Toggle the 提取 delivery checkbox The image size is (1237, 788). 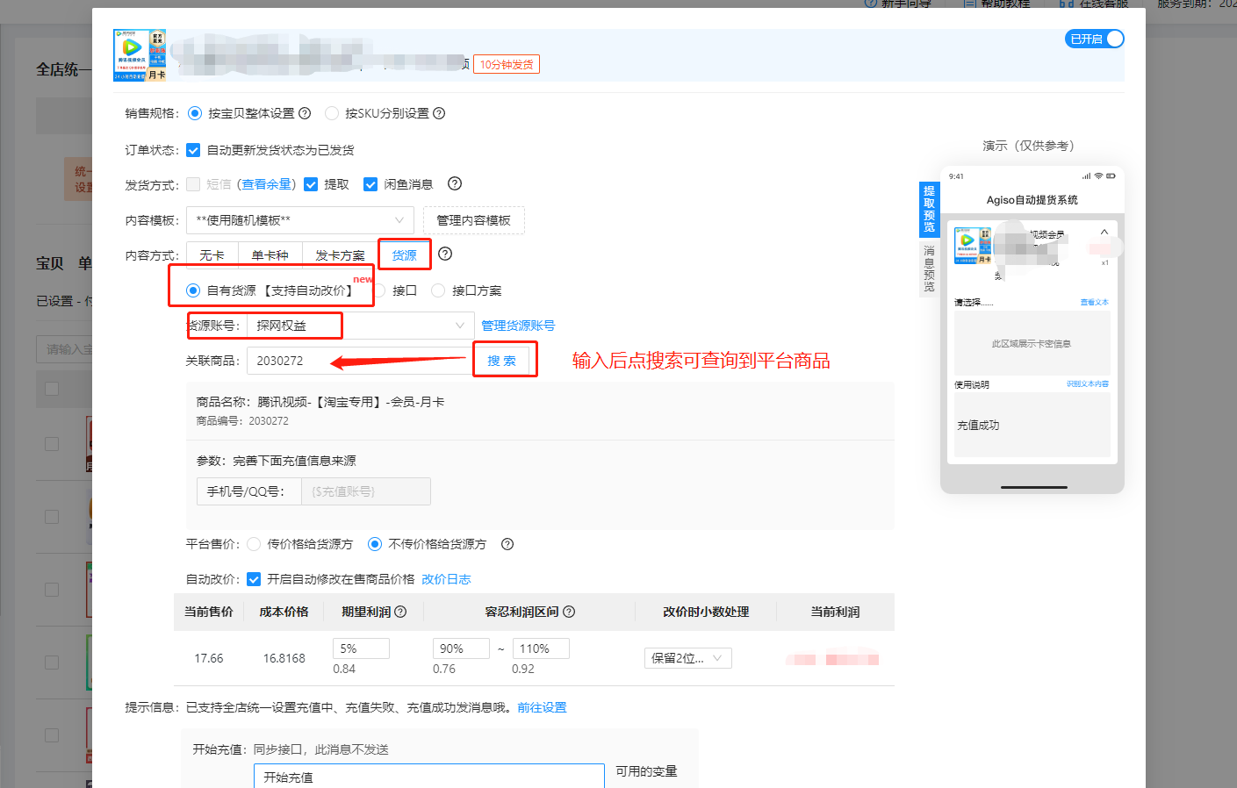click(311, 184)
